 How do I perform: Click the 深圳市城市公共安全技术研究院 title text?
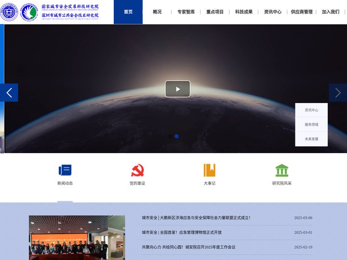pos(70,15)
